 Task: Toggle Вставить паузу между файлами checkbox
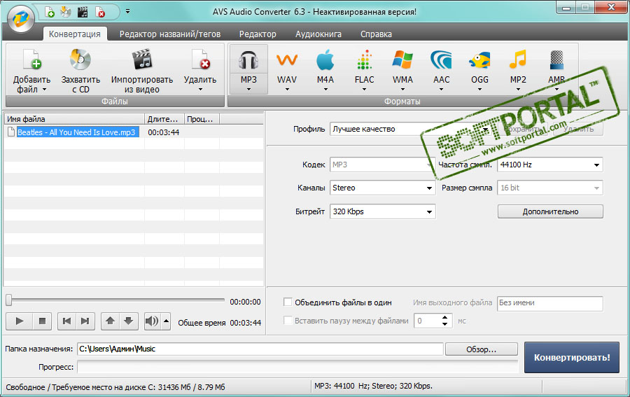click(x=288, y=320)
